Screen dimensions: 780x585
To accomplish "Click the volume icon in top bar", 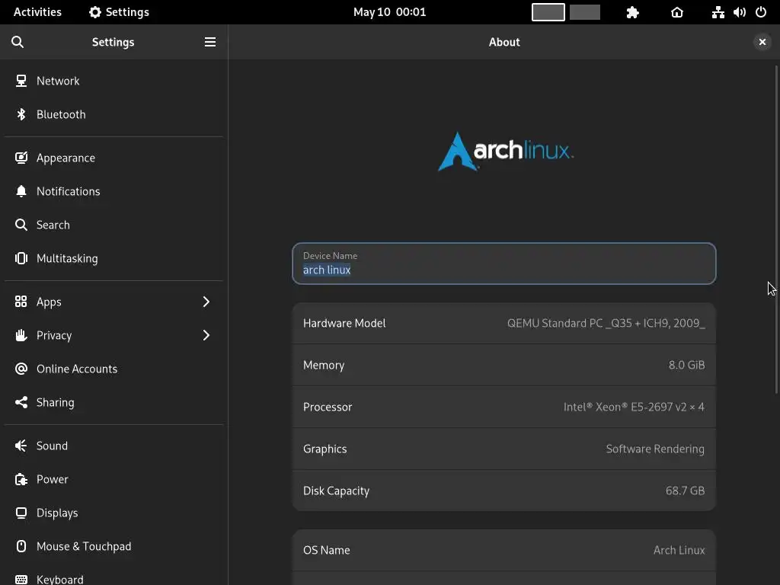I will 739,12.
